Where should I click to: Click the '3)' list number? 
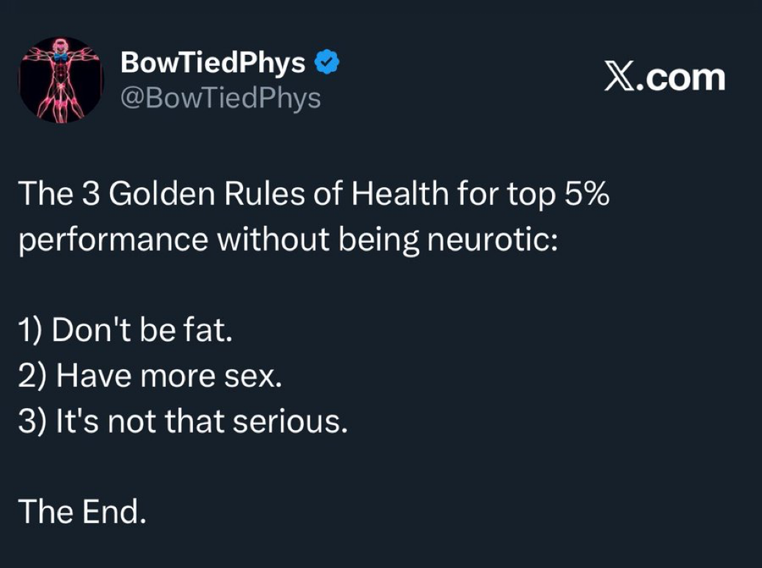tap(32, 422)
